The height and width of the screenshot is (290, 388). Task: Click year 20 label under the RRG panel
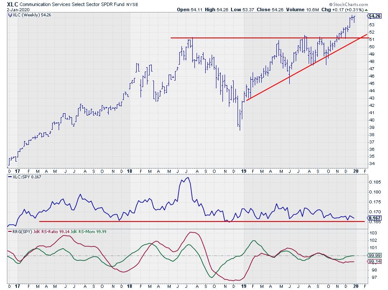356,286
